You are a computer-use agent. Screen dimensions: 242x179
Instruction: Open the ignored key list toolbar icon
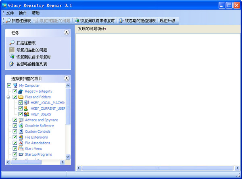click(121, 21)
